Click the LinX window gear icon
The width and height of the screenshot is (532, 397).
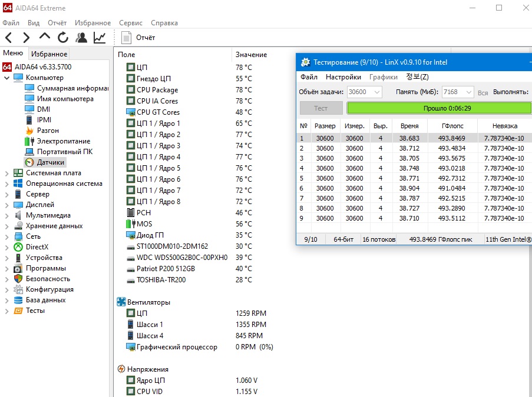(x=305, y=62)
